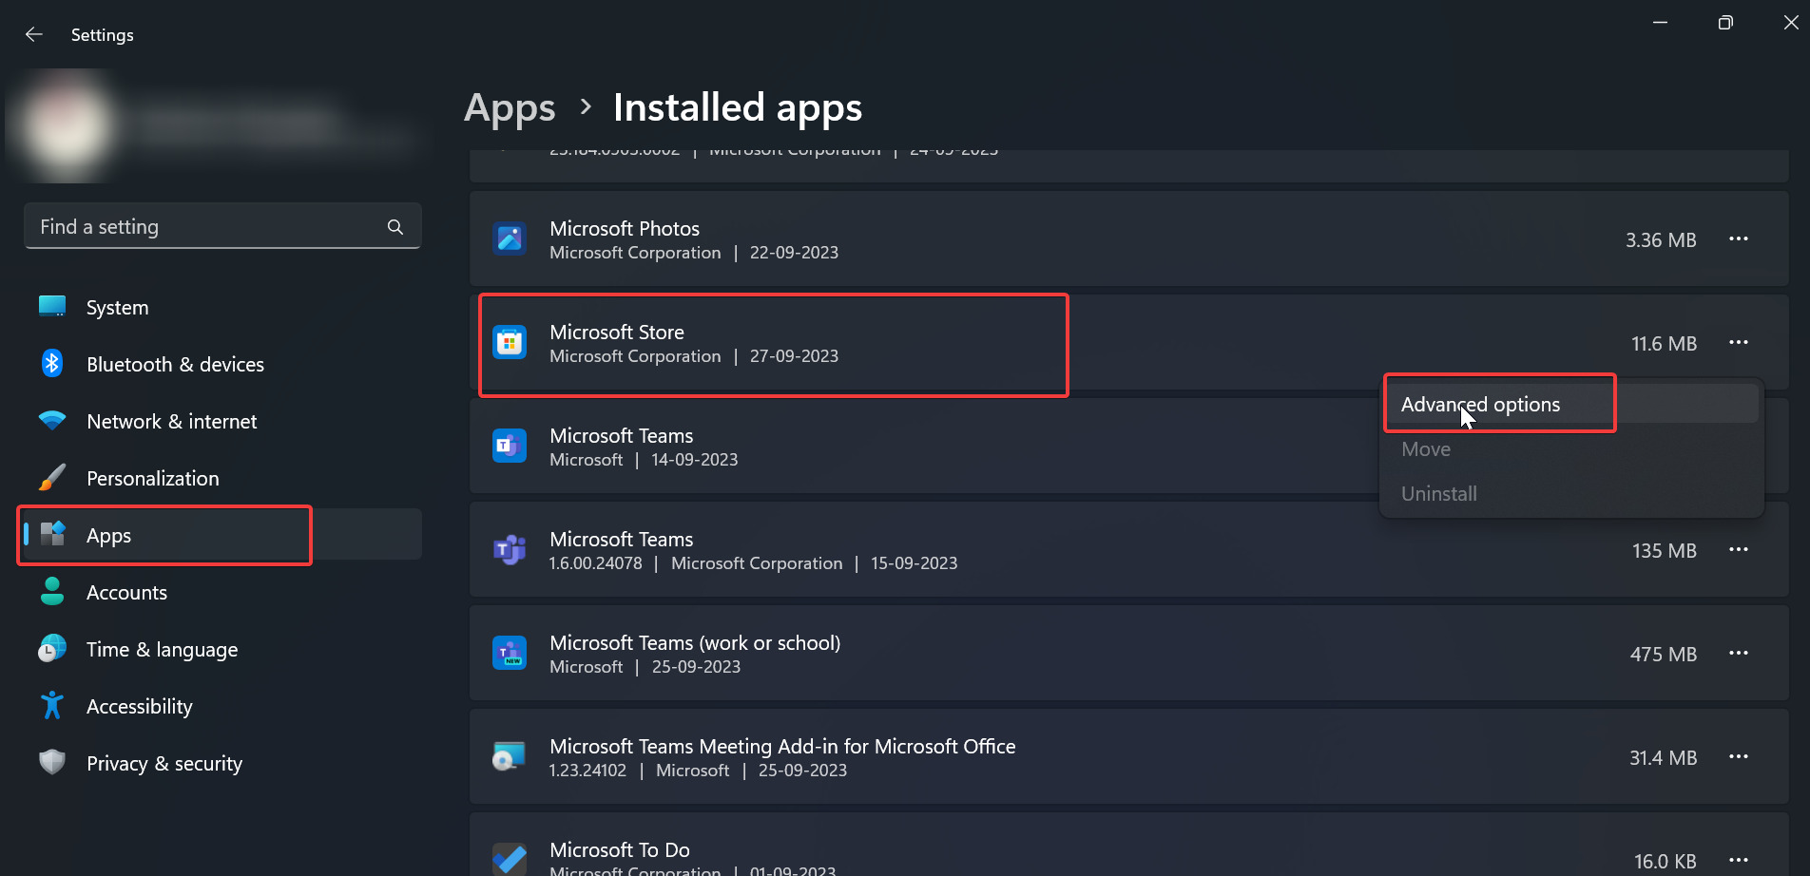This screenshot has width=1810, height=876.
Task: Click the Teams Meeting Add-in for Office name
Action: click(782, 746)
